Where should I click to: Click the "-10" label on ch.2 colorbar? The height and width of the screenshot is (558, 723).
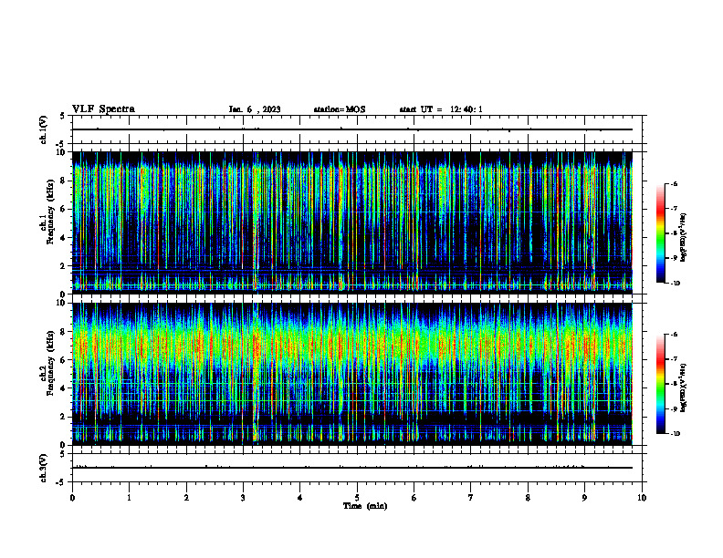675,434
